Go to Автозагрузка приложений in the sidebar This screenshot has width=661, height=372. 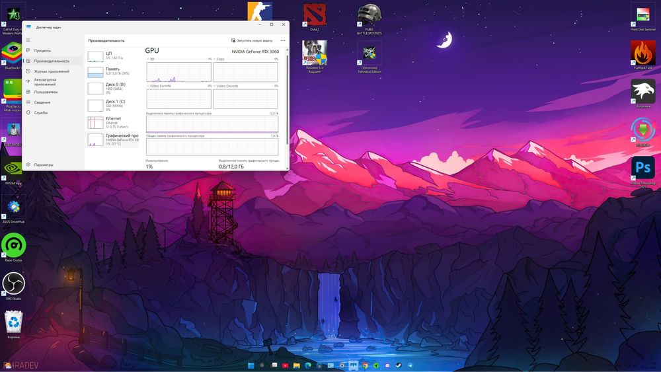click(53, 82)
